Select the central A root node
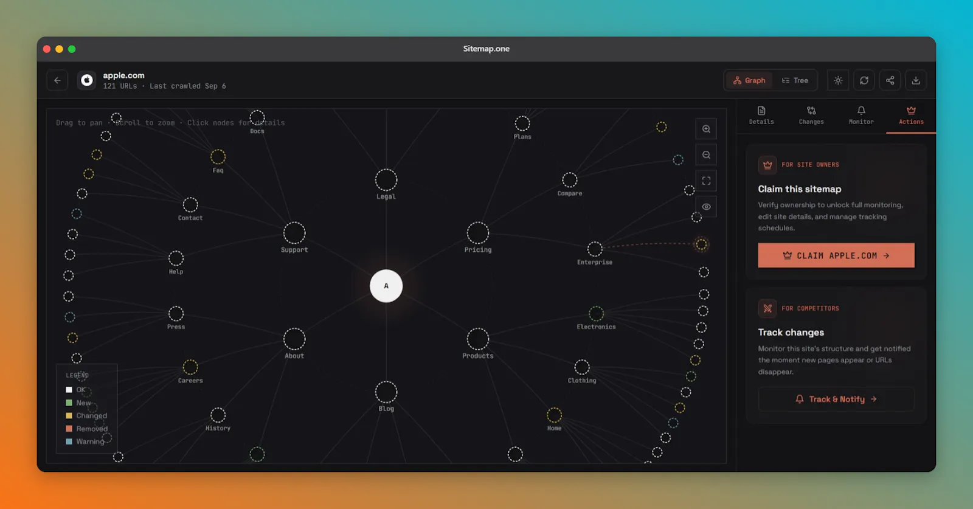Screen dimensions: 973x509 386,286
